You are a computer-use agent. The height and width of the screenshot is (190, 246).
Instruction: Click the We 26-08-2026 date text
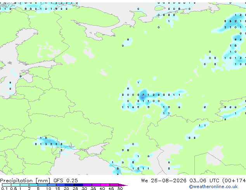(x=164, y=181)
